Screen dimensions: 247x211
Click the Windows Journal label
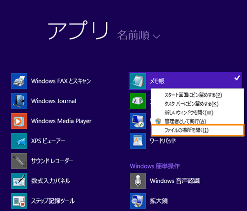(54, 101)
